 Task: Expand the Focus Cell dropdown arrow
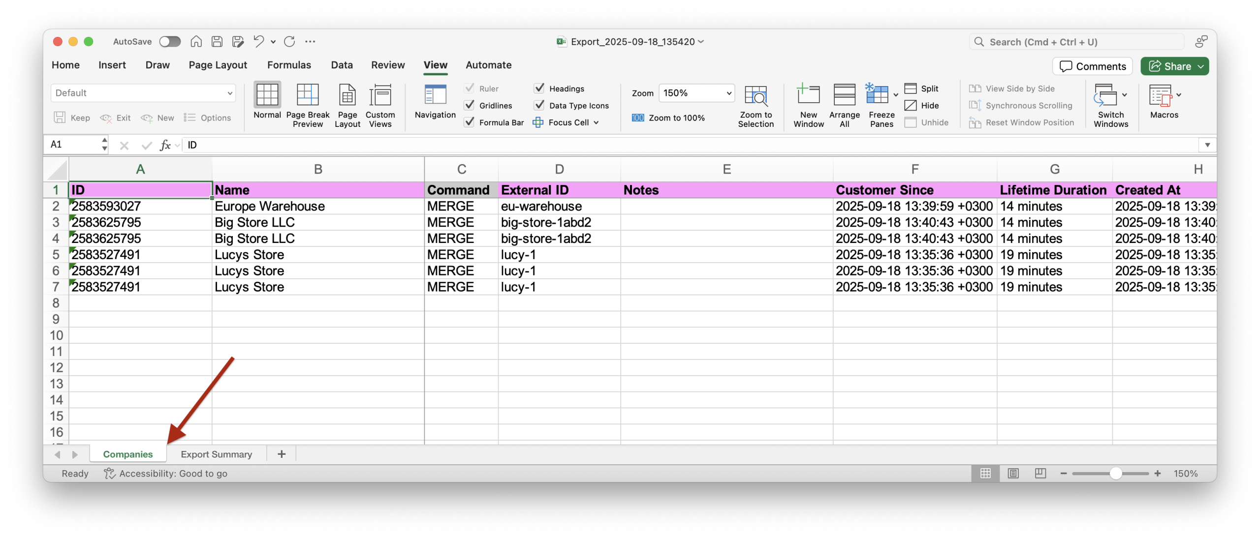coord(596,122)
